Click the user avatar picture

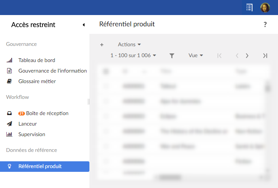(265, 8)
